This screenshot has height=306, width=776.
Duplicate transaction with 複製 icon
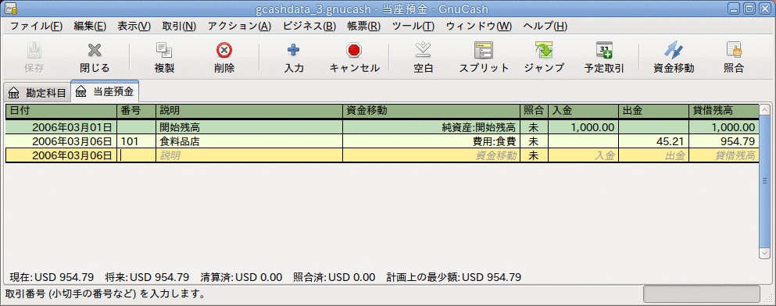click(x=164, y=50)
